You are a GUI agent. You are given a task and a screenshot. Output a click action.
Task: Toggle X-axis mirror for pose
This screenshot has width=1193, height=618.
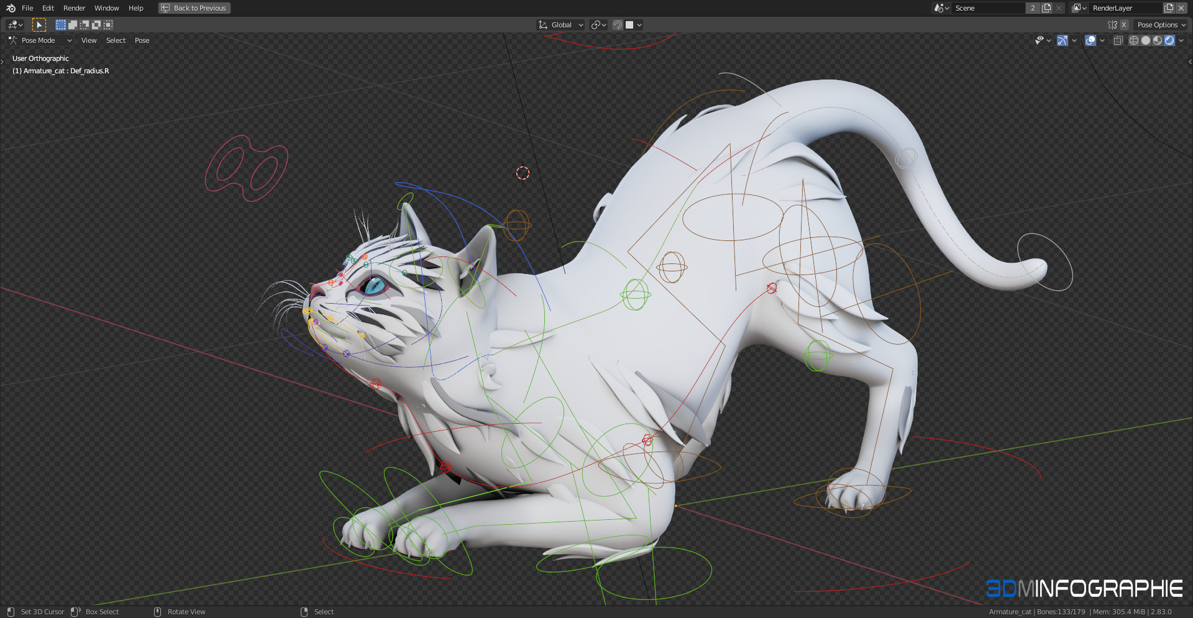pos(1123,25)
